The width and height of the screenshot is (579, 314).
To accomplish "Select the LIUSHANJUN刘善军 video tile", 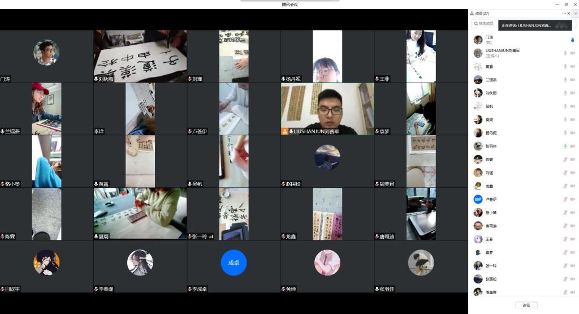I will [327, 109].
